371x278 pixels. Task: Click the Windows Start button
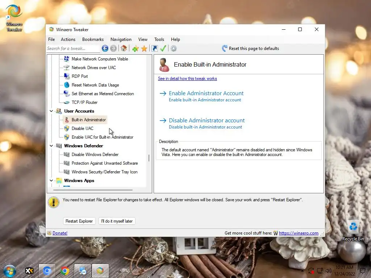(10, 271)
